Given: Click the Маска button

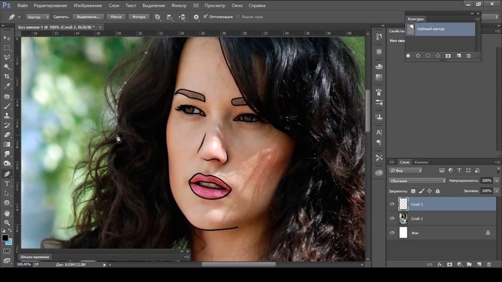Looking at the screenshot, I should tap(116, 17).
